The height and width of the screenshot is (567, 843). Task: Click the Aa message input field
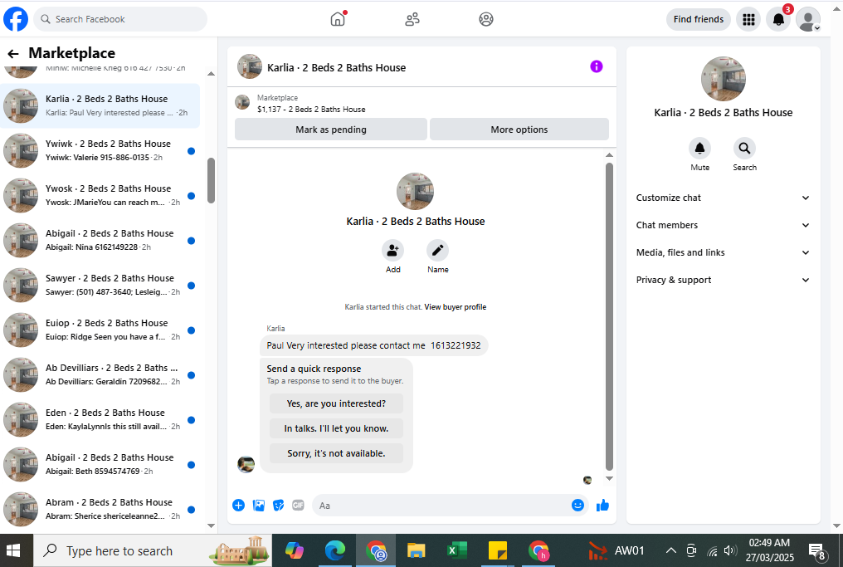(441, 506)
